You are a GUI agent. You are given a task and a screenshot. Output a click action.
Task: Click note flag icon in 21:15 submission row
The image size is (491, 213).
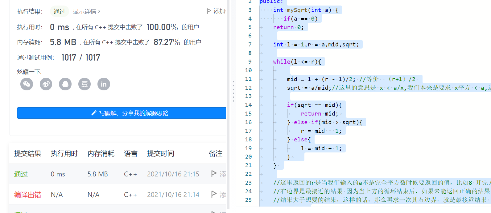pos(214,174)
